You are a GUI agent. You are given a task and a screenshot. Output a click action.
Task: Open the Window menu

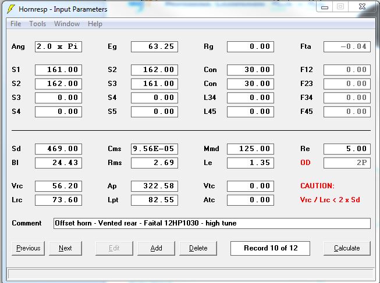pyautogui.click(x=67, y=24)
